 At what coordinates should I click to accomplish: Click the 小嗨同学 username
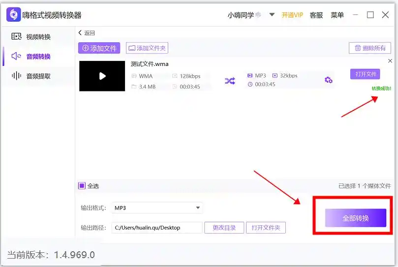coord(241,15)
